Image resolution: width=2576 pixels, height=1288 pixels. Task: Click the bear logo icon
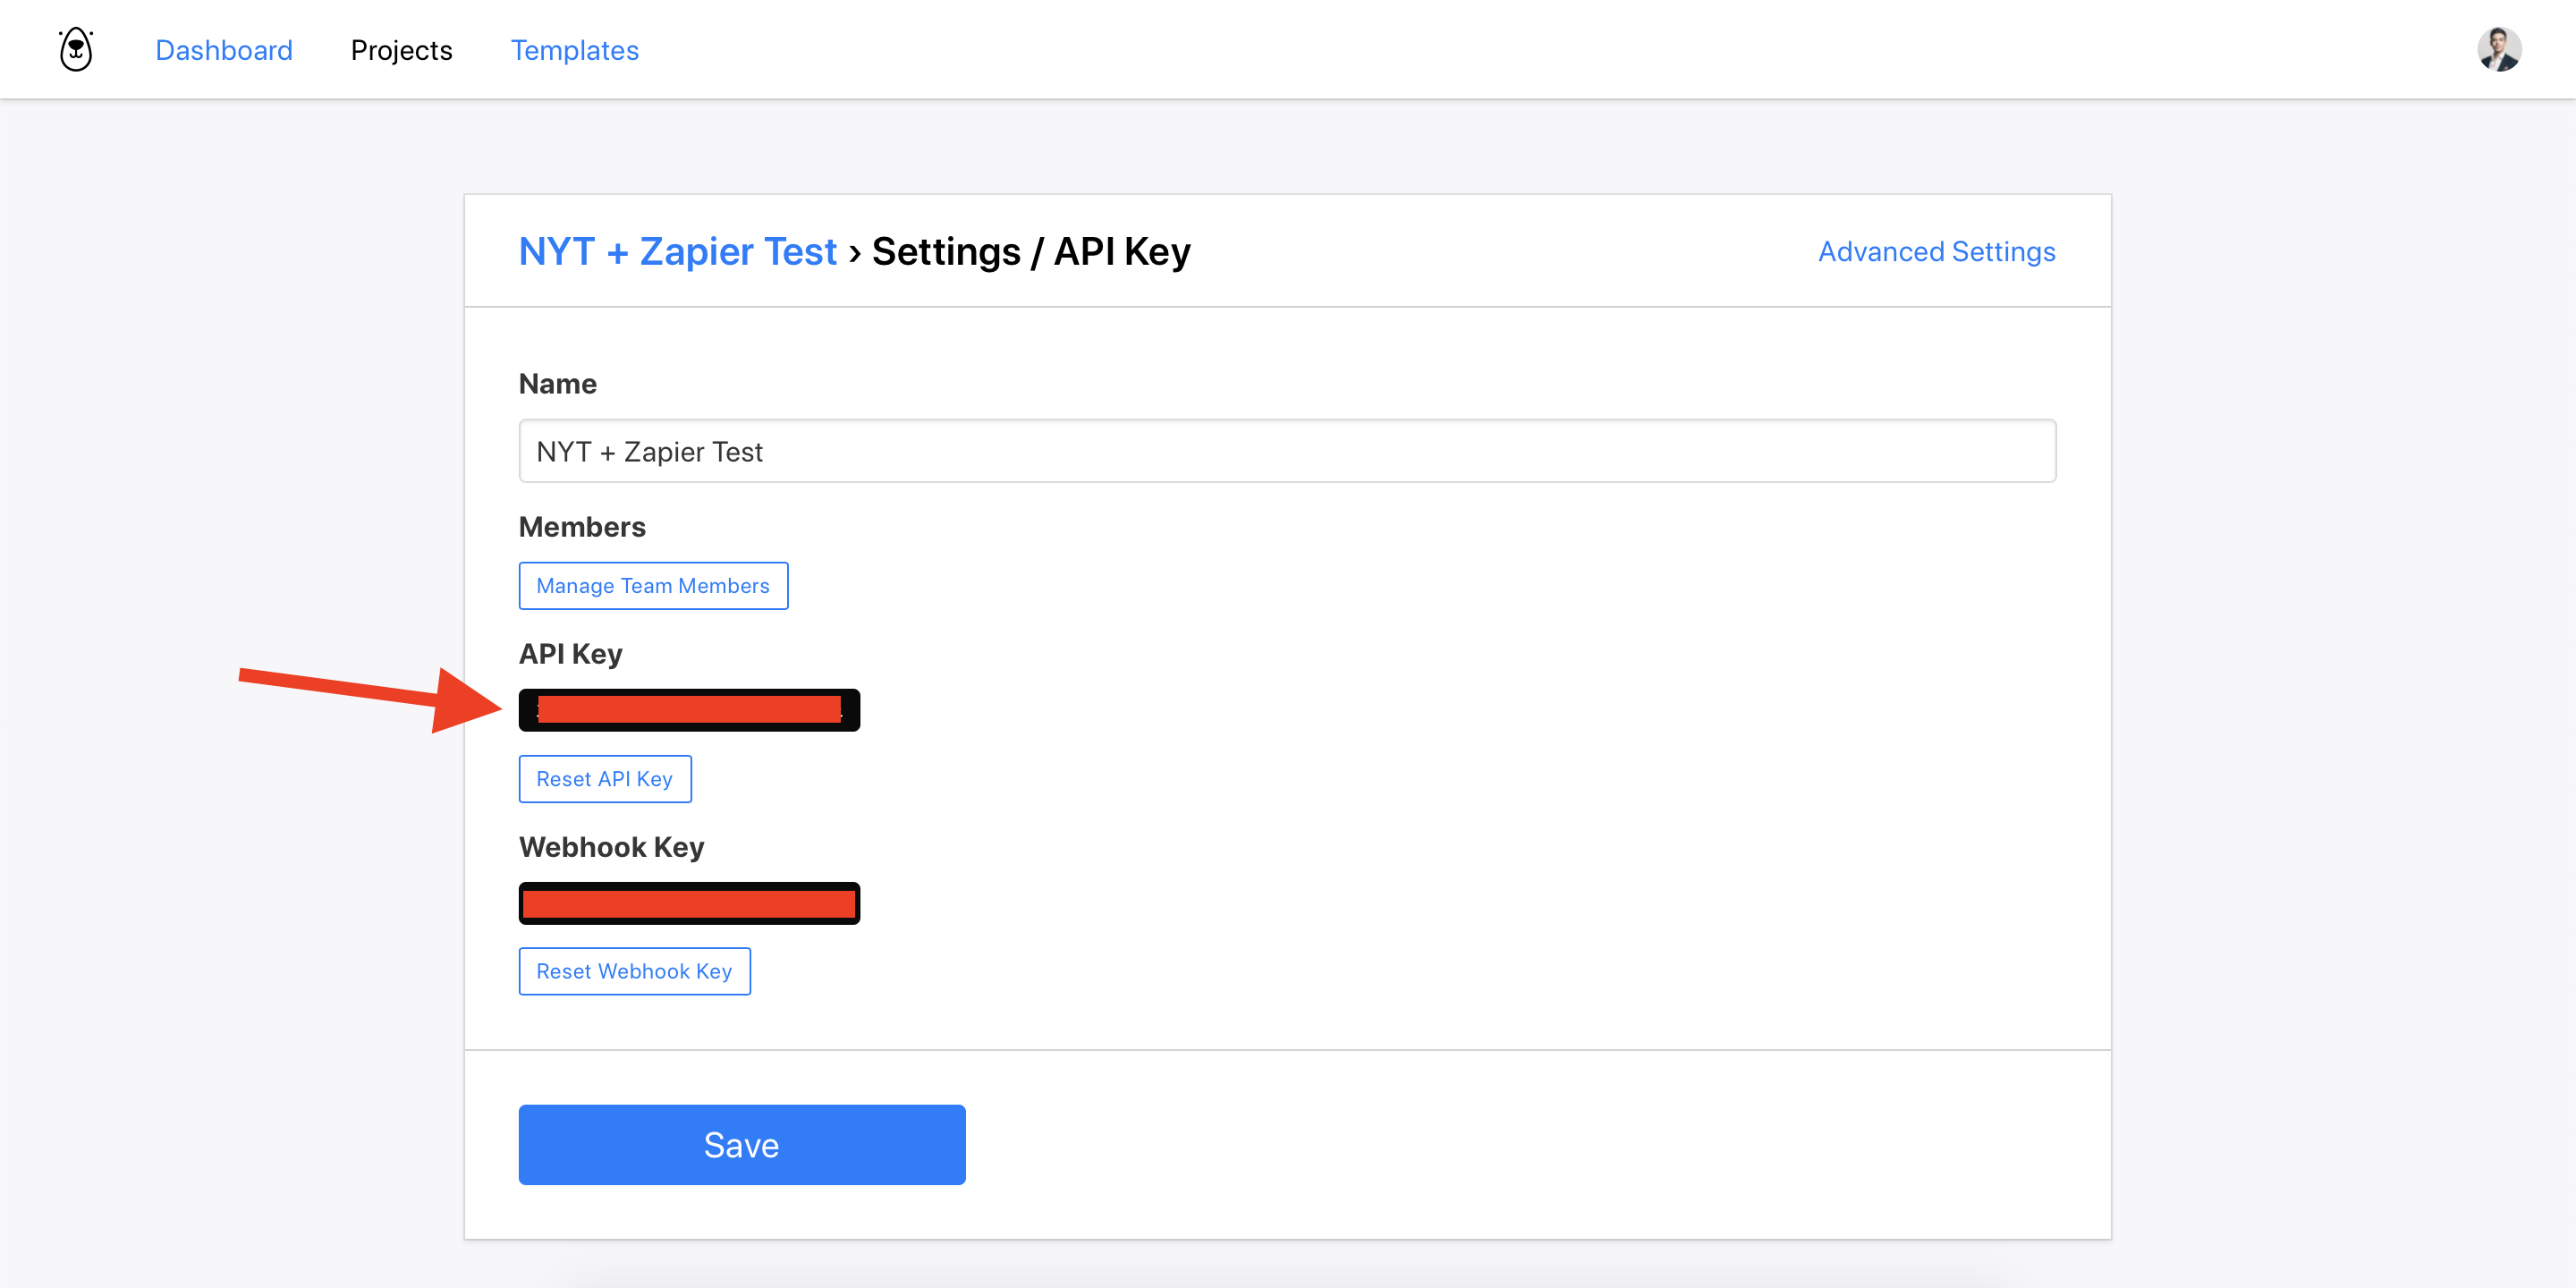(x=76, y=49)
